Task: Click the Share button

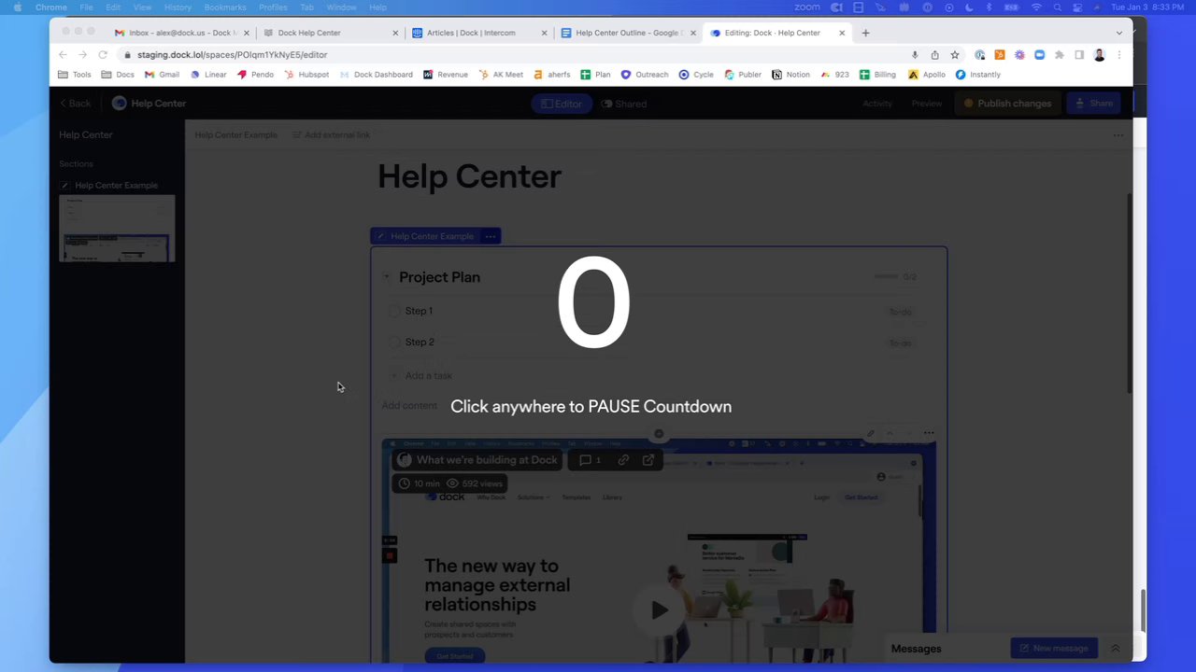Action: pos(1093,104)
